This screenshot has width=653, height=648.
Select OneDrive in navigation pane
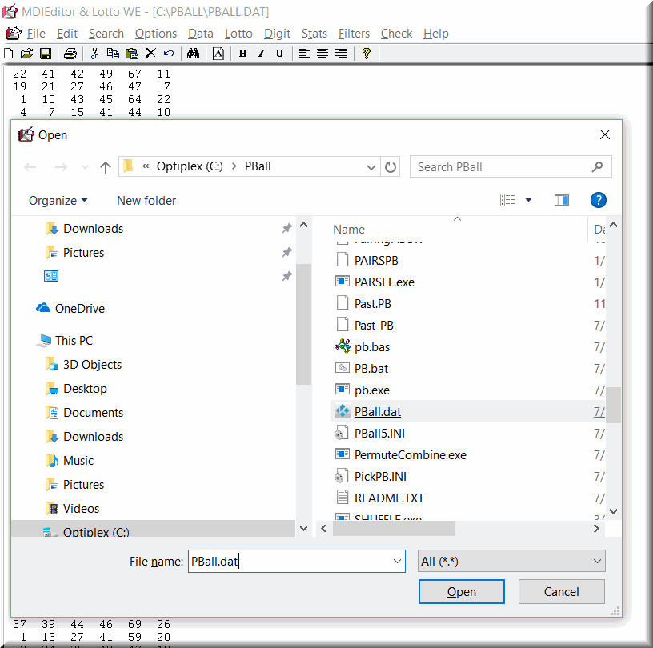tap(79, 309)
